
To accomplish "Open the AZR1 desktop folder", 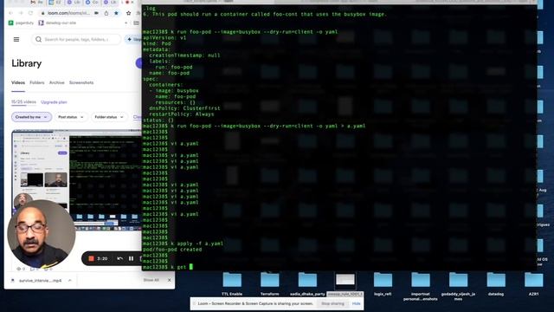I will click(533, 283).
